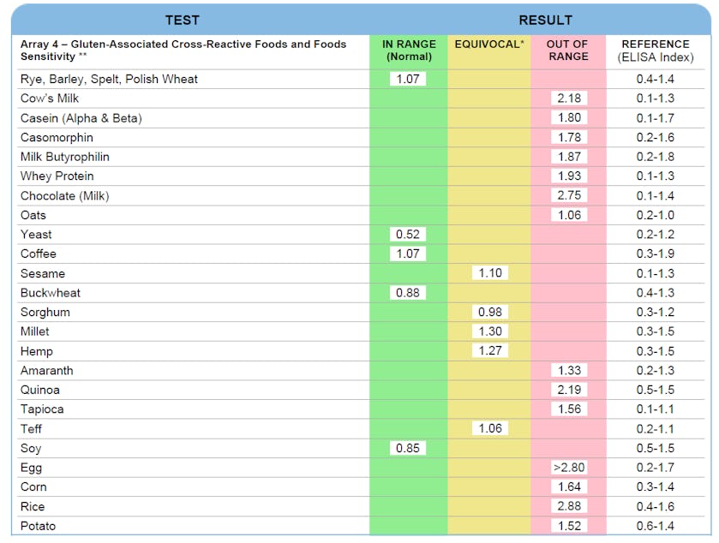This screenshot has width=719, height=543.
Task: Click the RESULT column header
Action: pos(545,21)
